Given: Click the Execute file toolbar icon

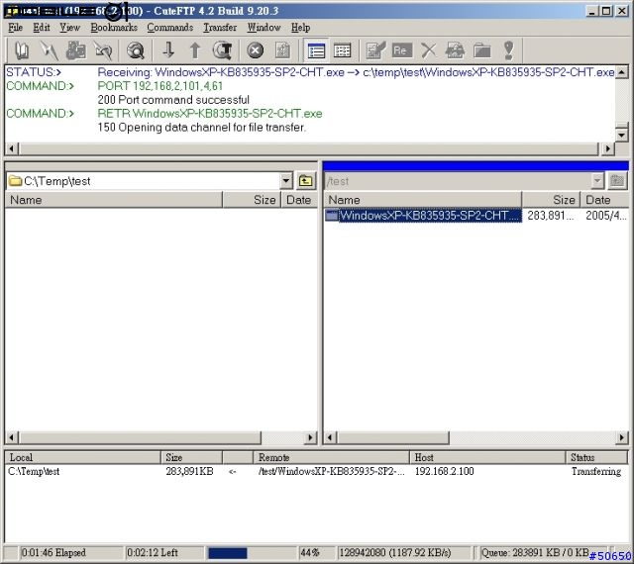Looking at the screenshot, I should tap(455, 50).
